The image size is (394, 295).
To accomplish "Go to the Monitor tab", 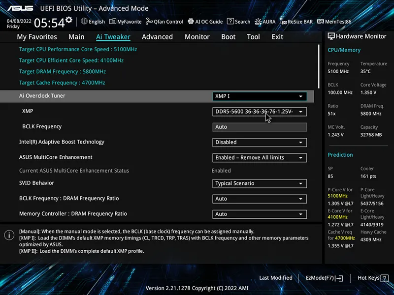I will pos(197,37).
